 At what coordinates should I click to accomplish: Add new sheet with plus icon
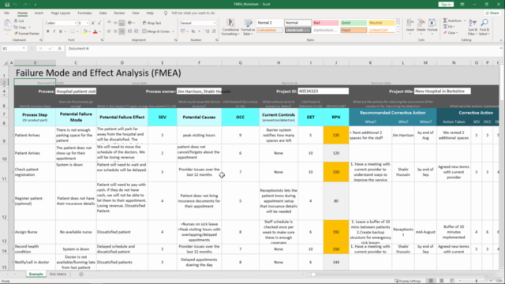(x=81, y=275)
